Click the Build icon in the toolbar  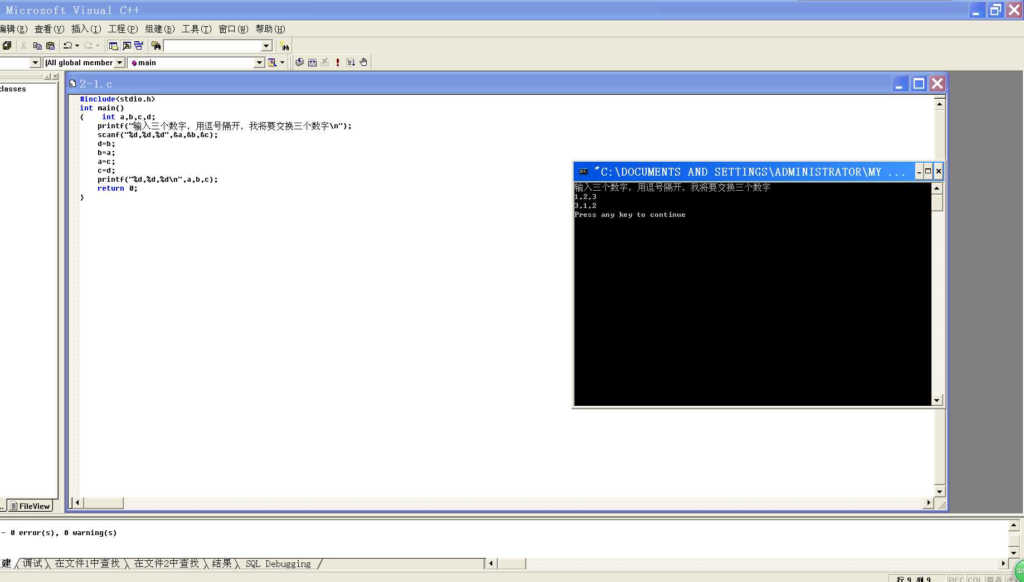coord(312,62)
